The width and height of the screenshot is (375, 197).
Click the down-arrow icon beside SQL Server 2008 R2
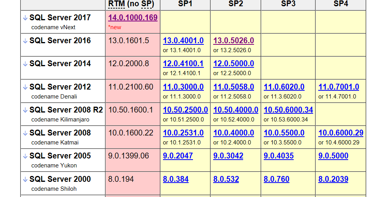(x=25, y=110)
